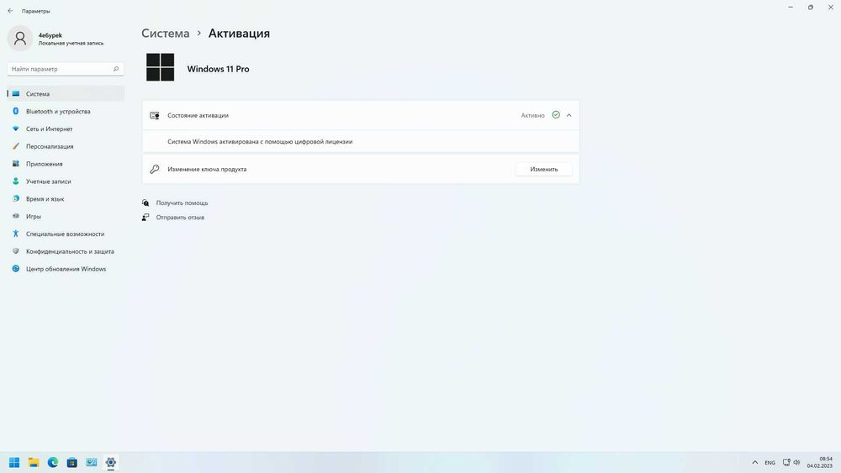Screen dimensions: 841x473
Task: Click the search magnifier icon
Action: (x=116, y=69)
